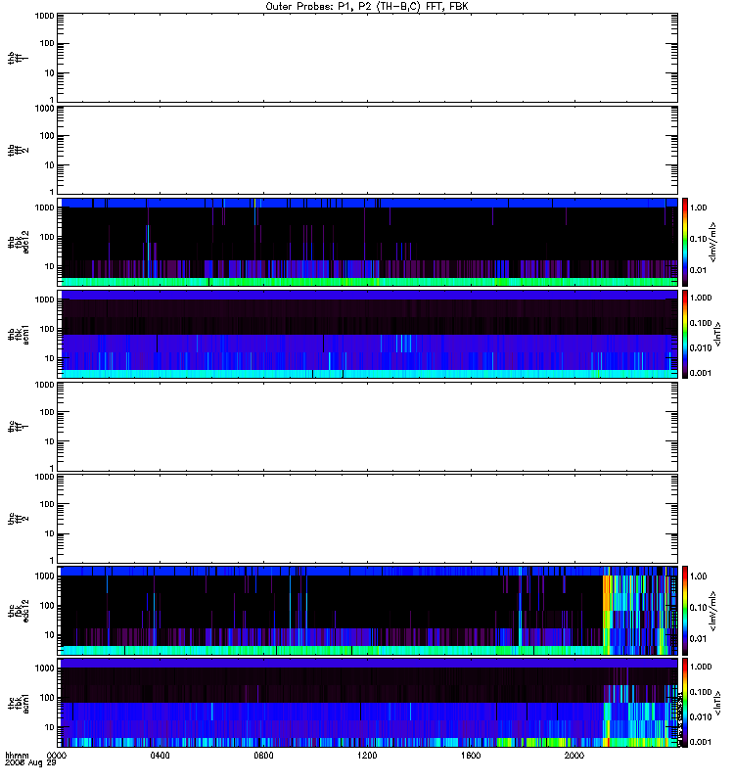Click the '0.010' value on thb scm1 color bar
This screenshot has width=734, height=783.
coord(701,348)
